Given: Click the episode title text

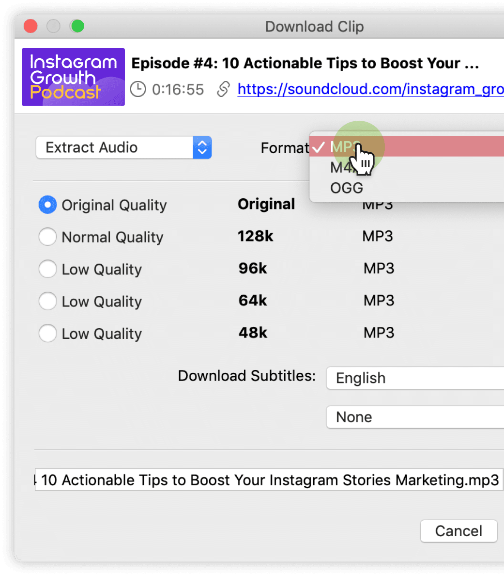Looking at the screenshot, I should coord(305,63).
